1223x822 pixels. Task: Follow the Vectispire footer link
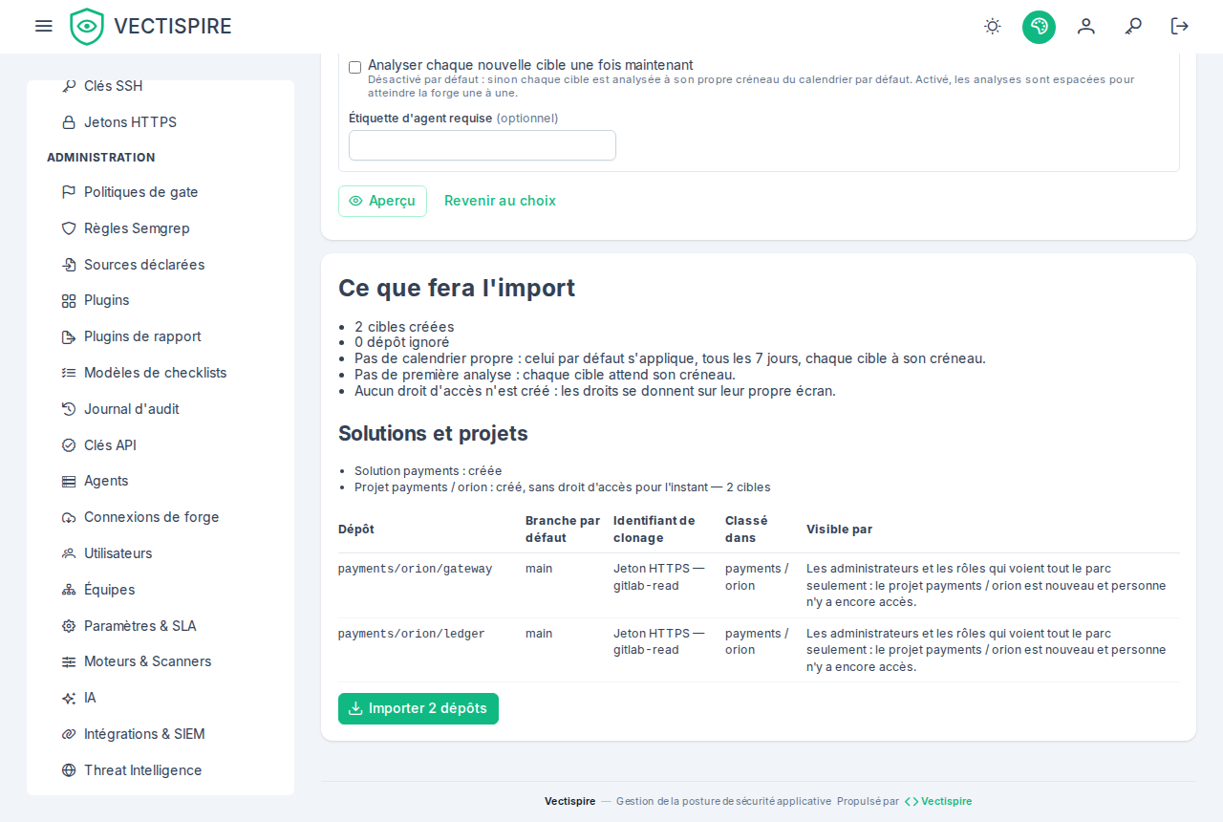938,801
